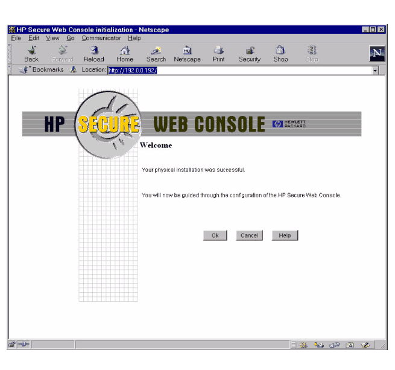The image size is (395, 370).
Task: Open the Go menu
Action: click(x=71, y=38)
